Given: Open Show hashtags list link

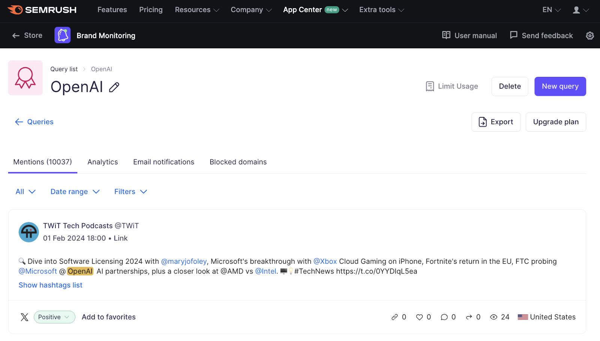Looking at the screenshot, I should (x=50, y=285).
